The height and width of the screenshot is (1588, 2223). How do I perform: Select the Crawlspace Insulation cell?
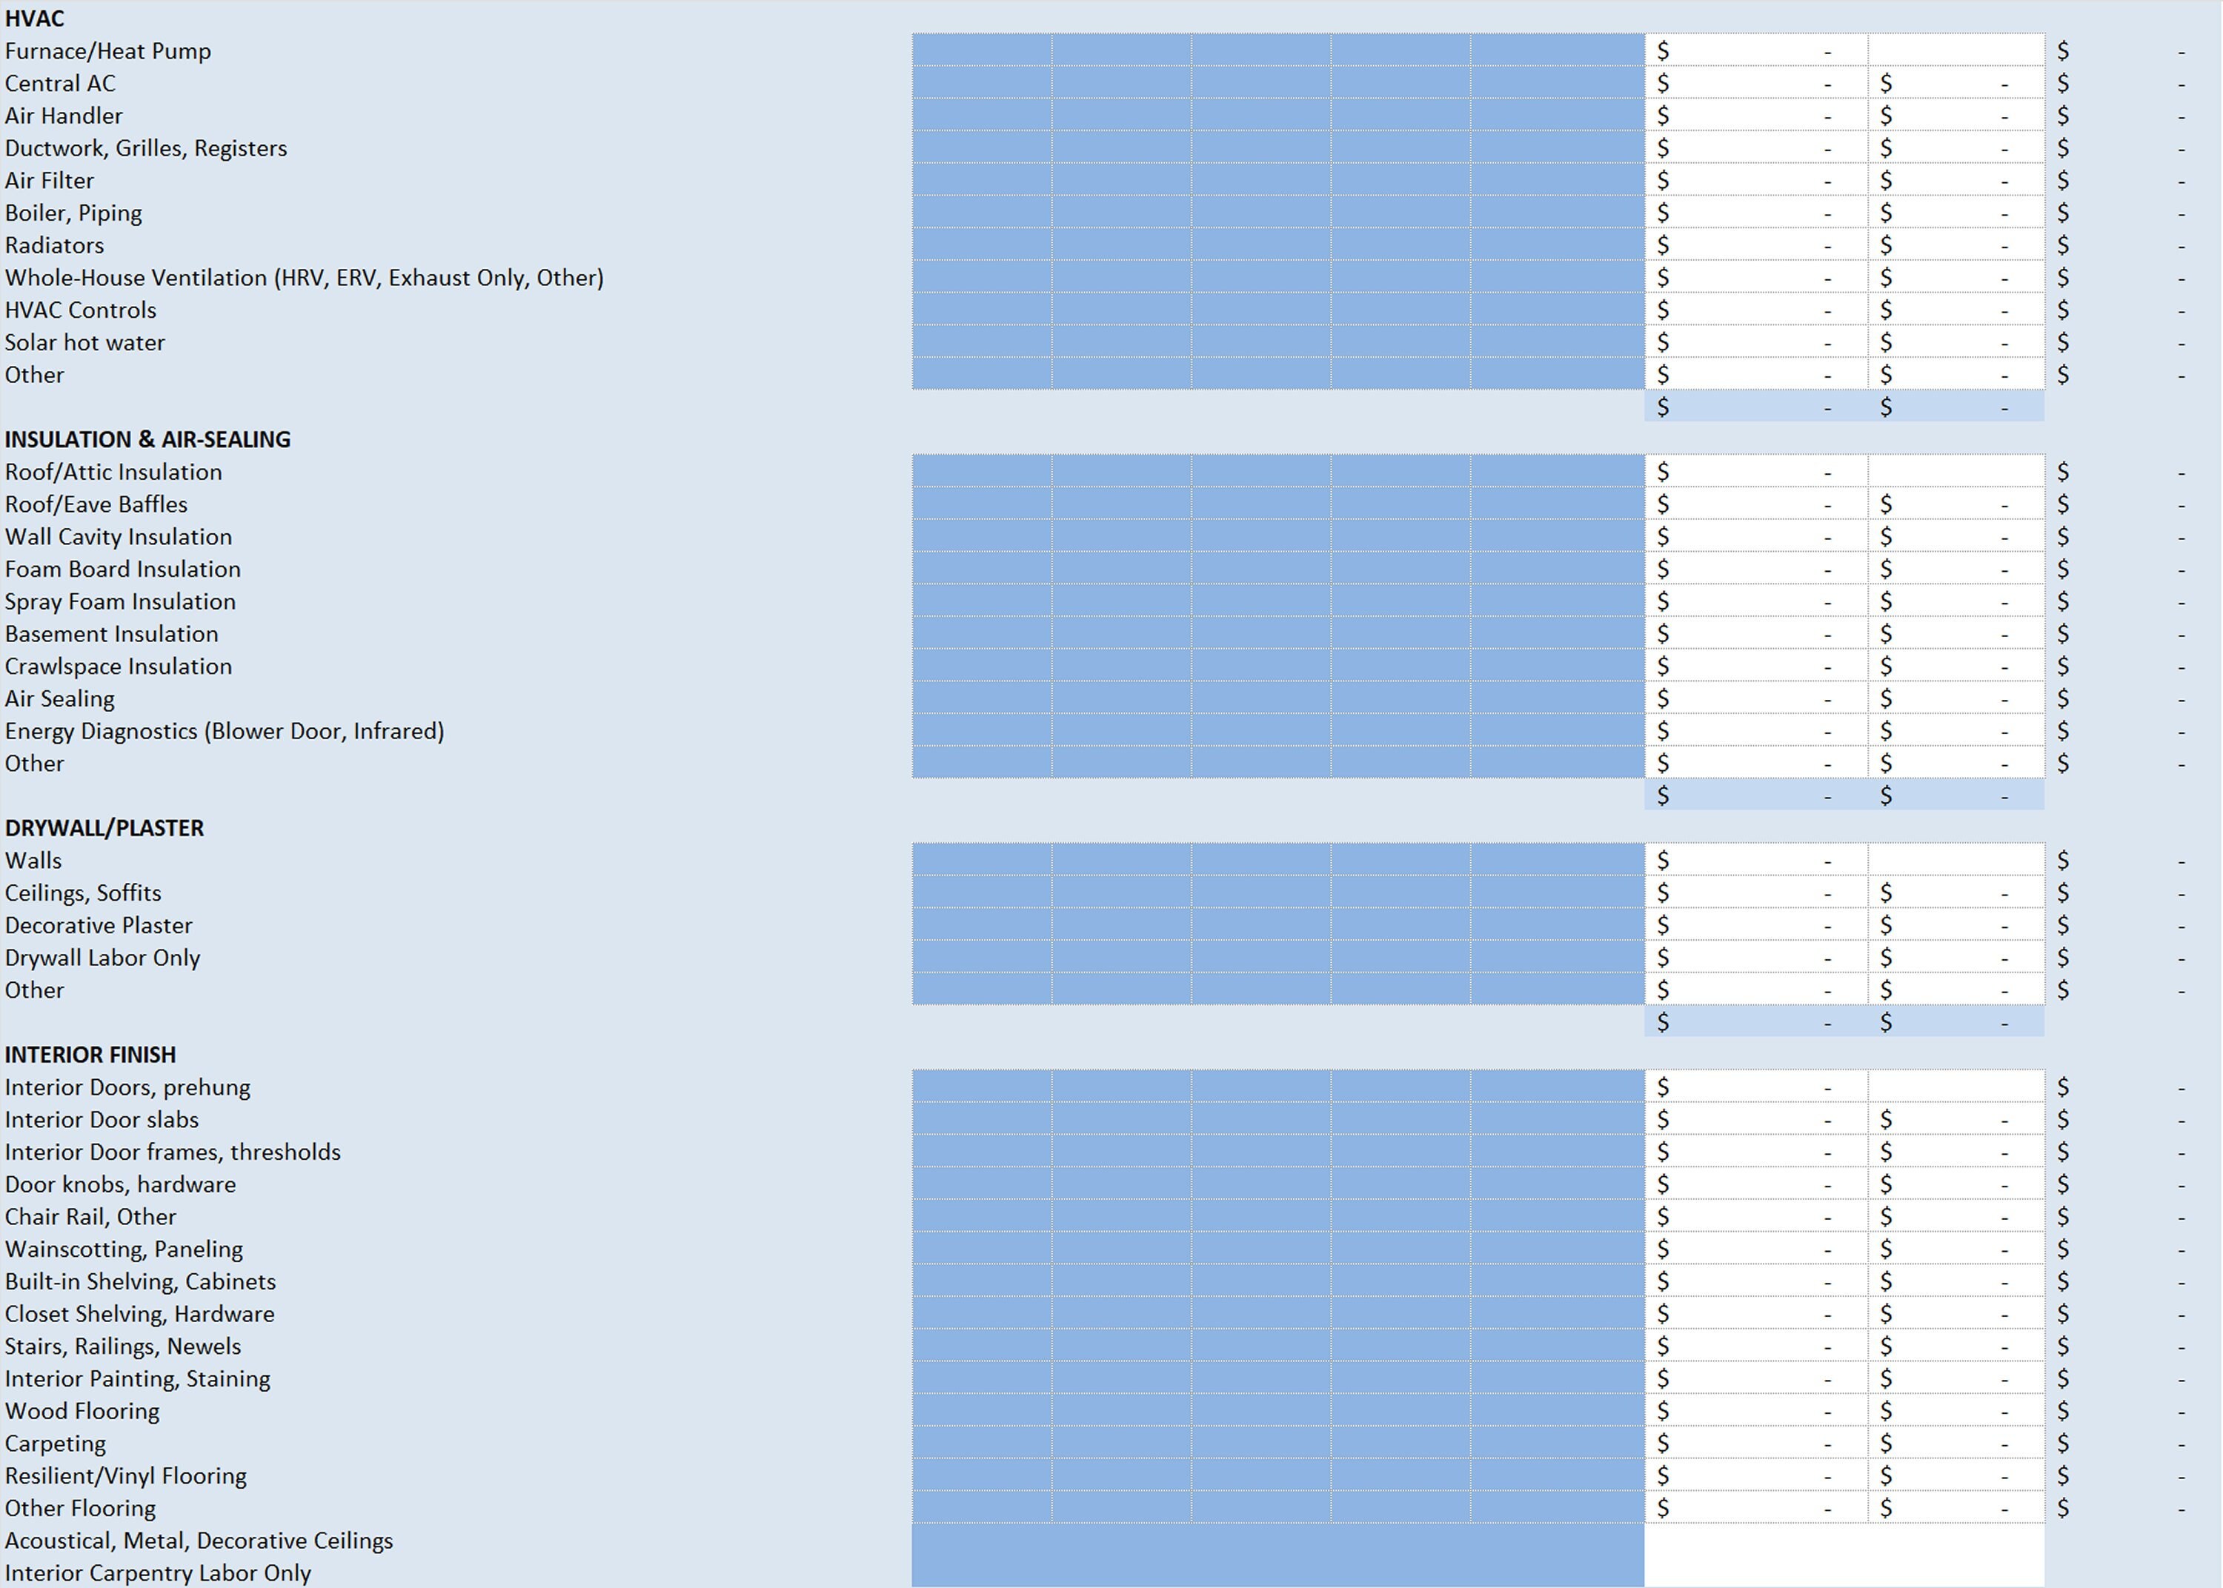tap(119, 666)
